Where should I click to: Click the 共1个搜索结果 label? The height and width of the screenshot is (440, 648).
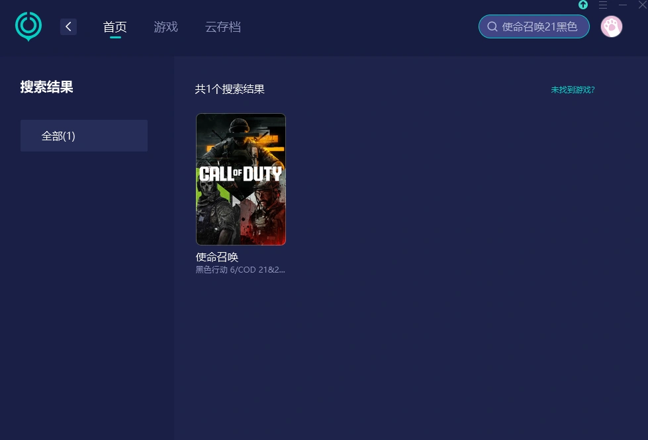(230, 89)
